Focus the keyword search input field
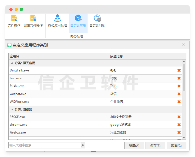The height and width of the screenshot is (157, 195). click(44, 145)
